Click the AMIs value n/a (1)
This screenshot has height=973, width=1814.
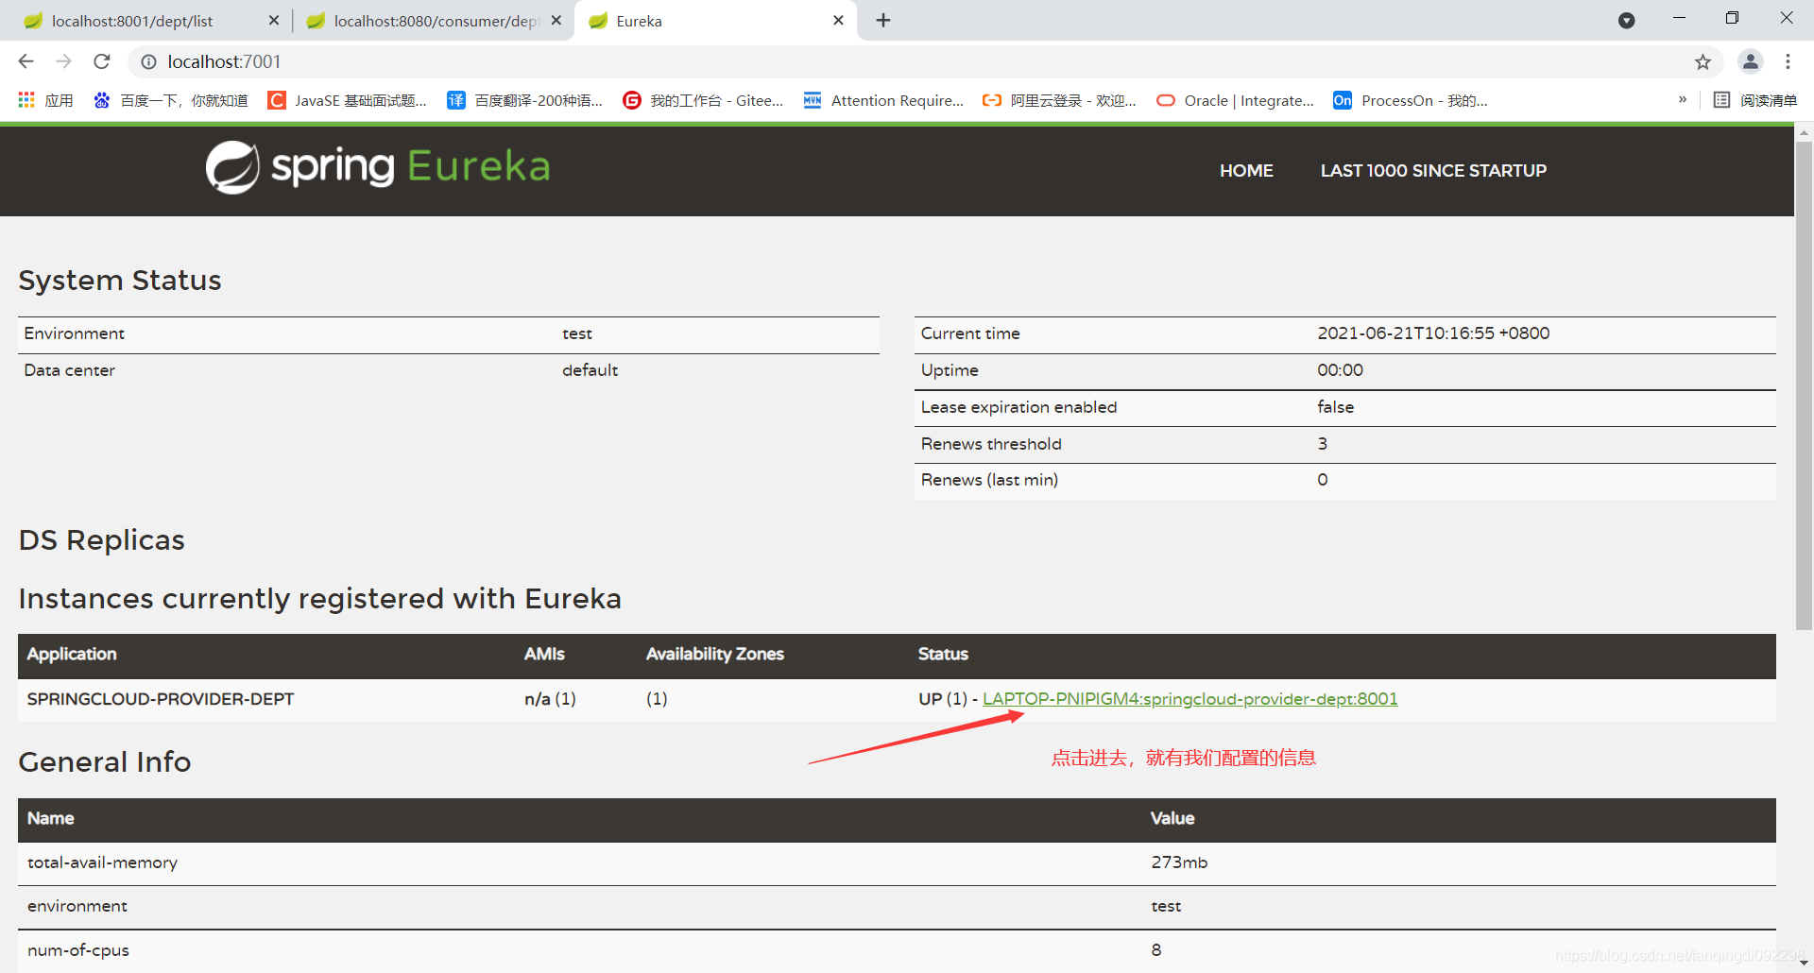550,699
